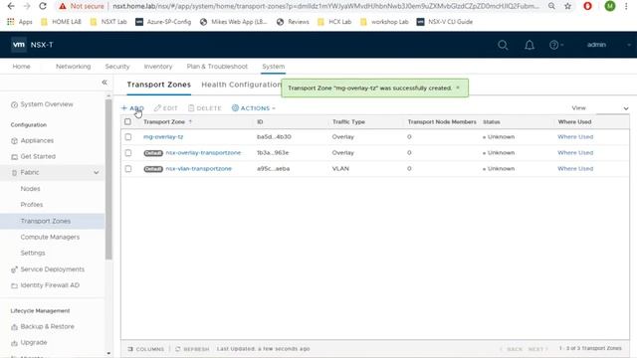Click the vm NSX-T logo
This screenshot has height=358, width=637.
(x=32, y=45)
